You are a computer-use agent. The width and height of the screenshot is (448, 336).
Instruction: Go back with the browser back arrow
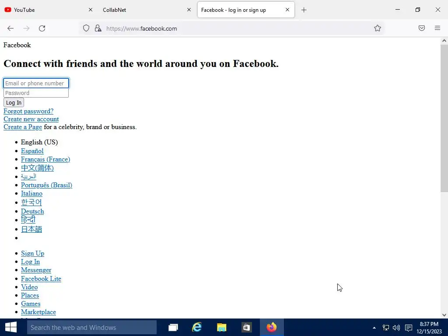point(10,28)
